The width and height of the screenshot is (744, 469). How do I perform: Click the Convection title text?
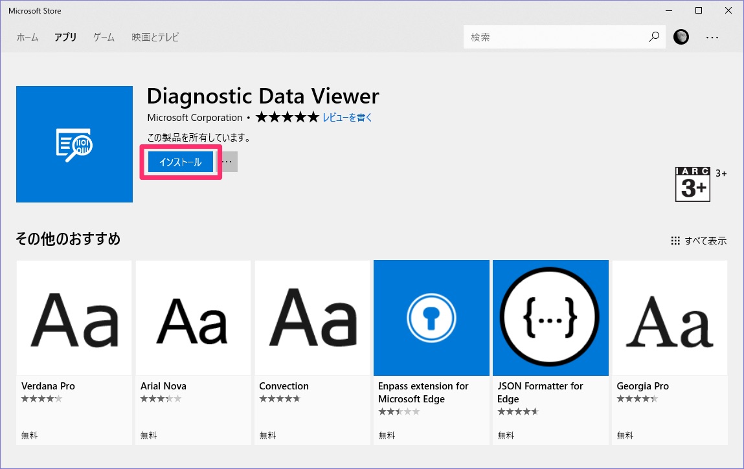tap(284, 386)
